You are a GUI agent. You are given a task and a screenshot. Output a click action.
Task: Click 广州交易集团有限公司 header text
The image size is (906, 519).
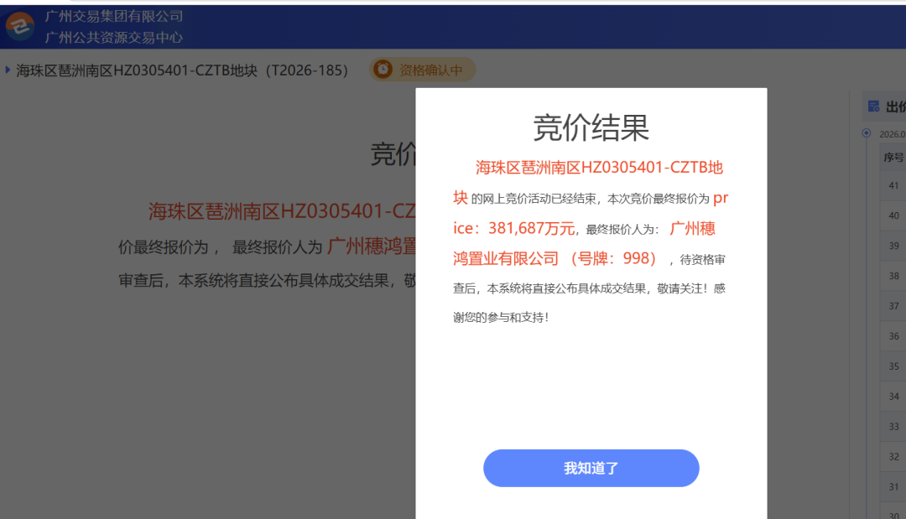[114, 16]
